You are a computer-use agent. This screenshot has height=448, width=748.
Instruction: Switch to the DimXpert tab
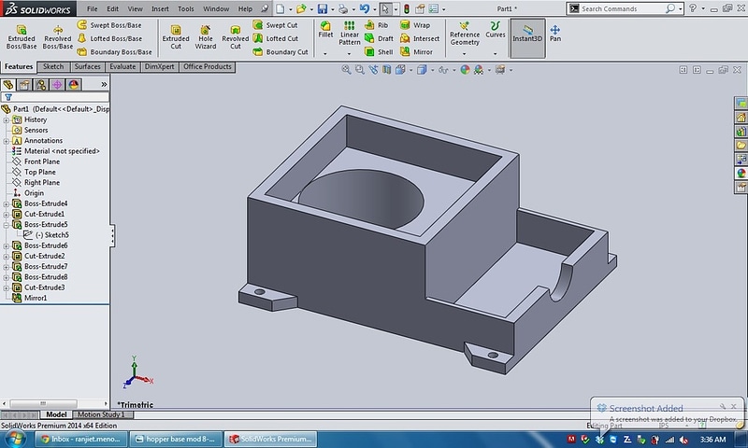159,66
